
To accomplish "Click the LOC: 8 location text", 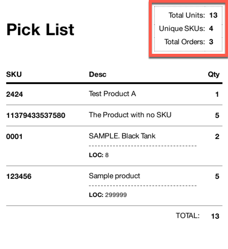I will 99,155.
